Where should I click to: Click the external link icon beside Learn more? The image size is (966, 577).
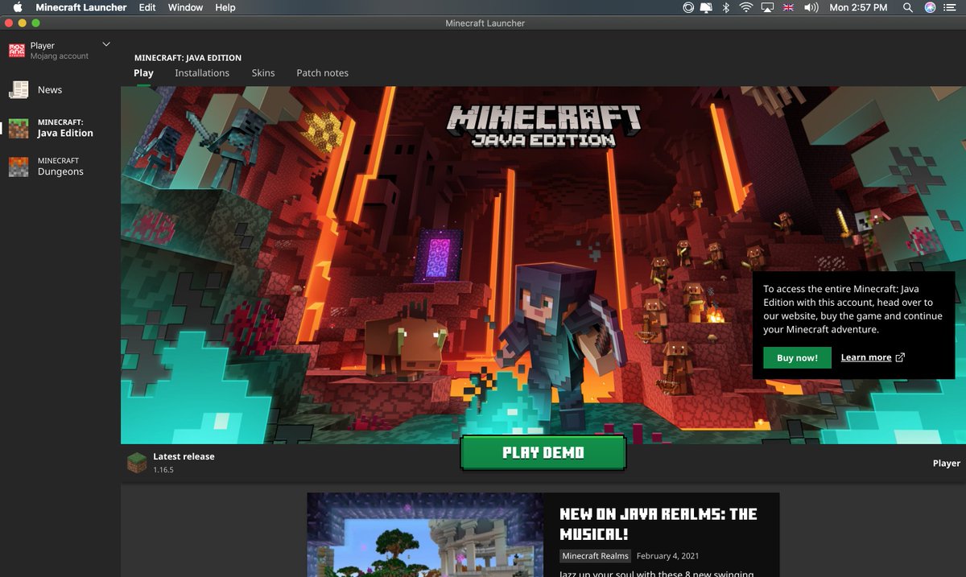tap(900, 357)
